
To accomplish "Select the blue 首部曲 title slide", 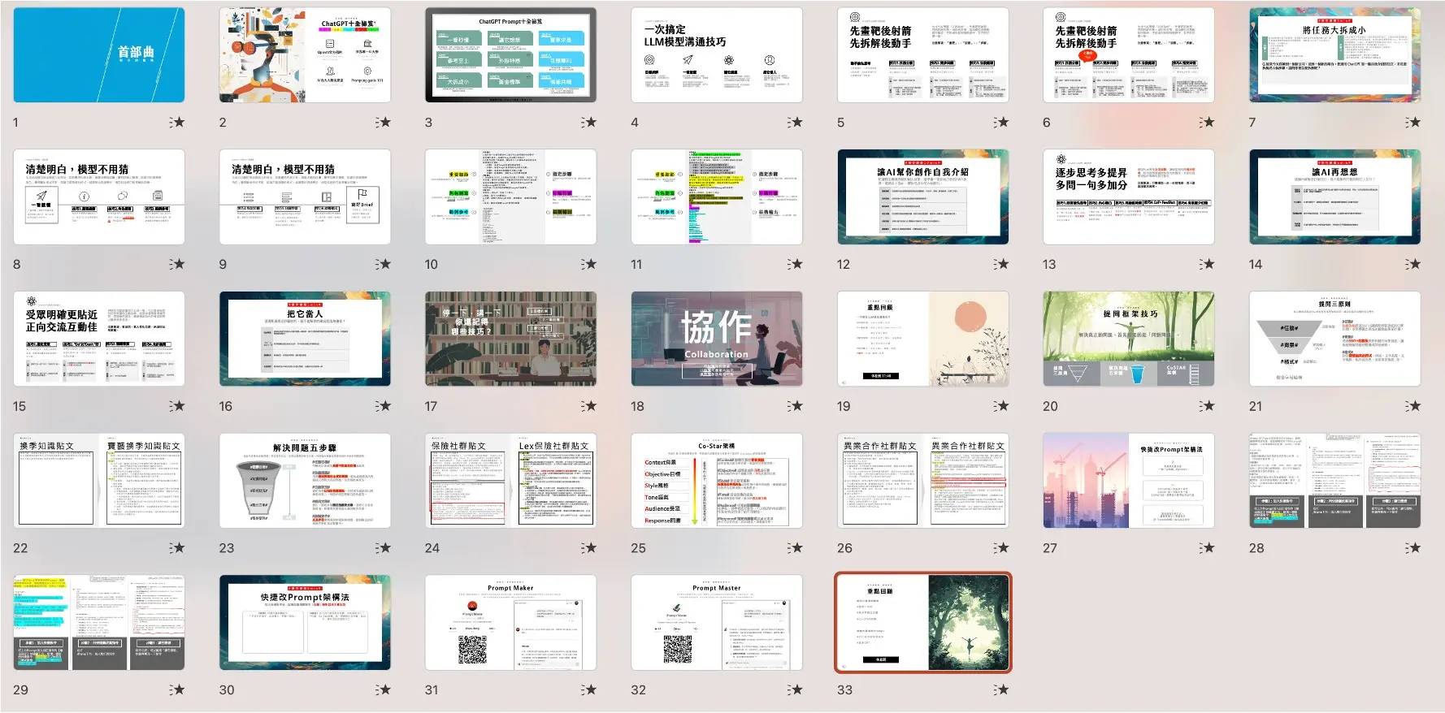I will (x=99, y=55).
